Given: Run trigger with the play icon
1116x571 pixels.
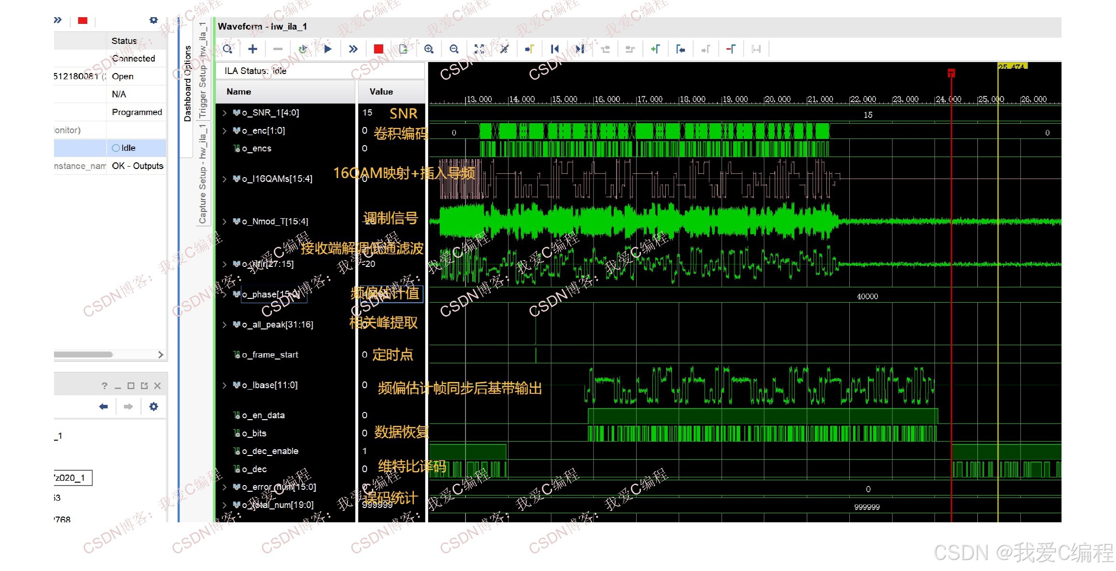Looking at the screenshot, I should tap(328, 49).
